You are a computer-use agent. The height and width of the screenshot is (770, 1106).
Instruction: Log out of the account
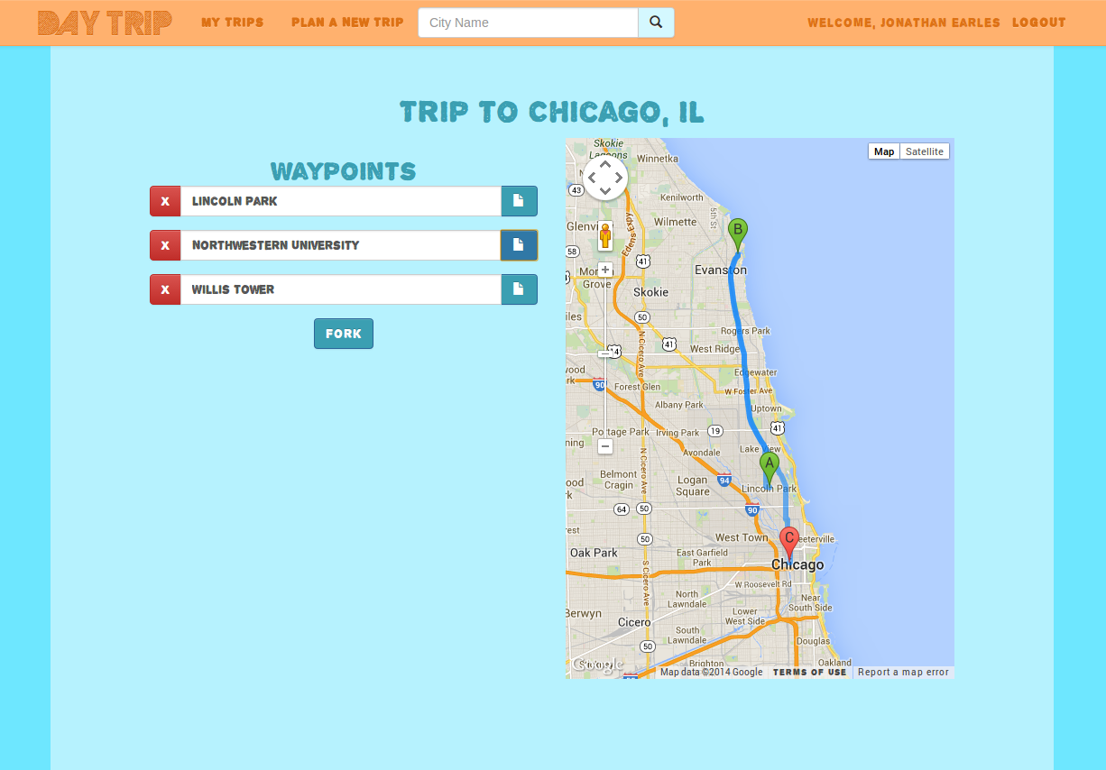click(1039, 23)
